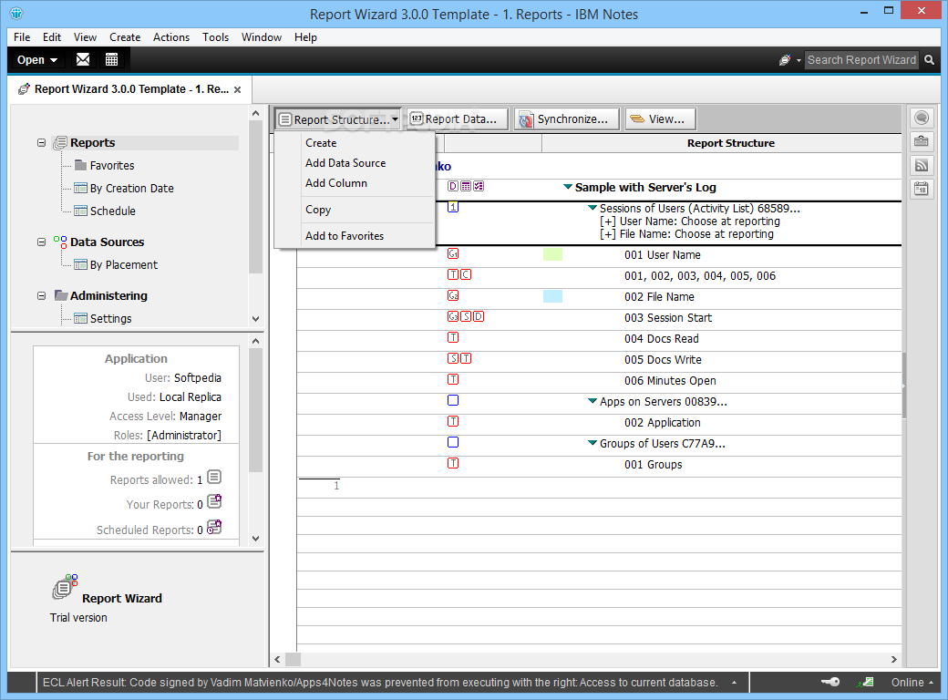Click the Report Data... button
The height and width of the screenshot is (700, 948).
point(458,119)
